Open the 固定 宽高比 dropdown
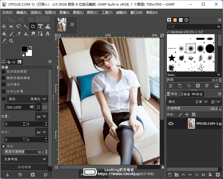 tap(27, 99)
